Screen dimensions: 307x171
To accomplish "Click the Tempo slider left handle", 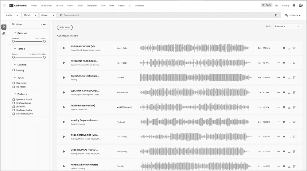I will click(13, 57).
